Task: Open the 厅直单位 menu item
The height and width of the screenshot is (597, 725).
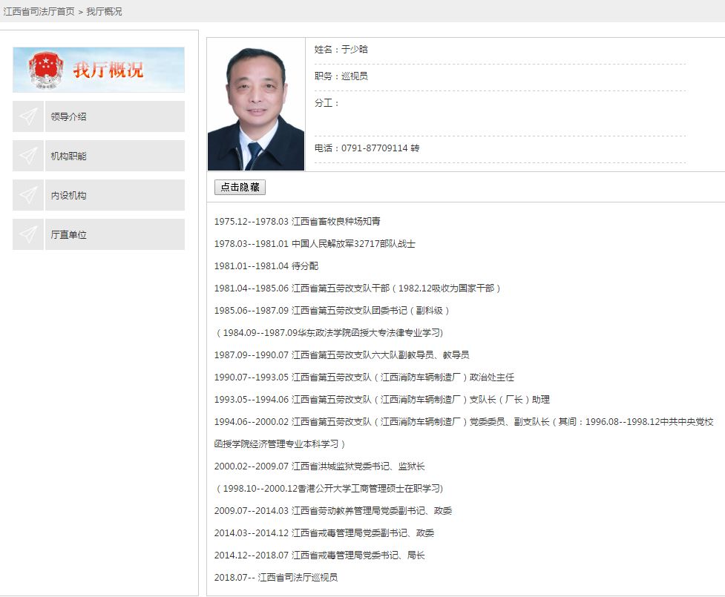Action: tap(115, 234)
